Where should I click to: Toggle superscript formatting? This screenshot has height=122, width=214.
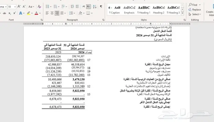click(x=14, y=13)
